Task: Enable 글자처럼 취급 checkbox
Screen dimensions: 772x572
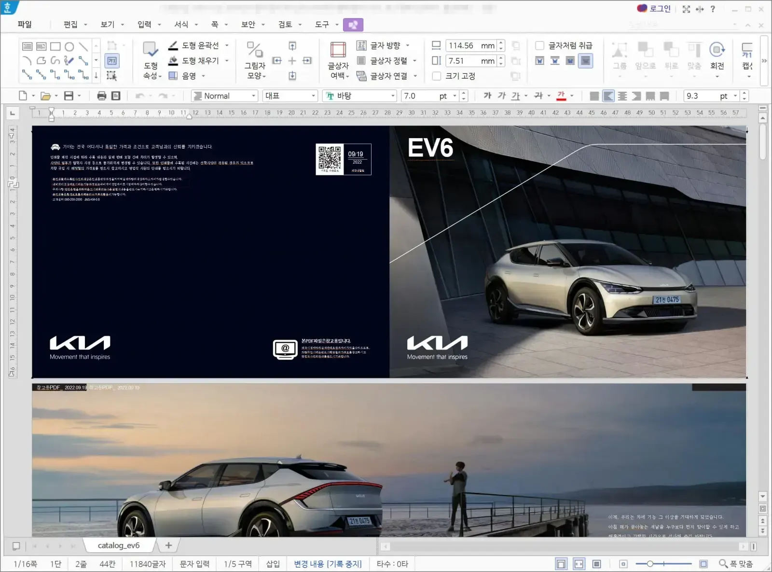Action: (540, 45)
